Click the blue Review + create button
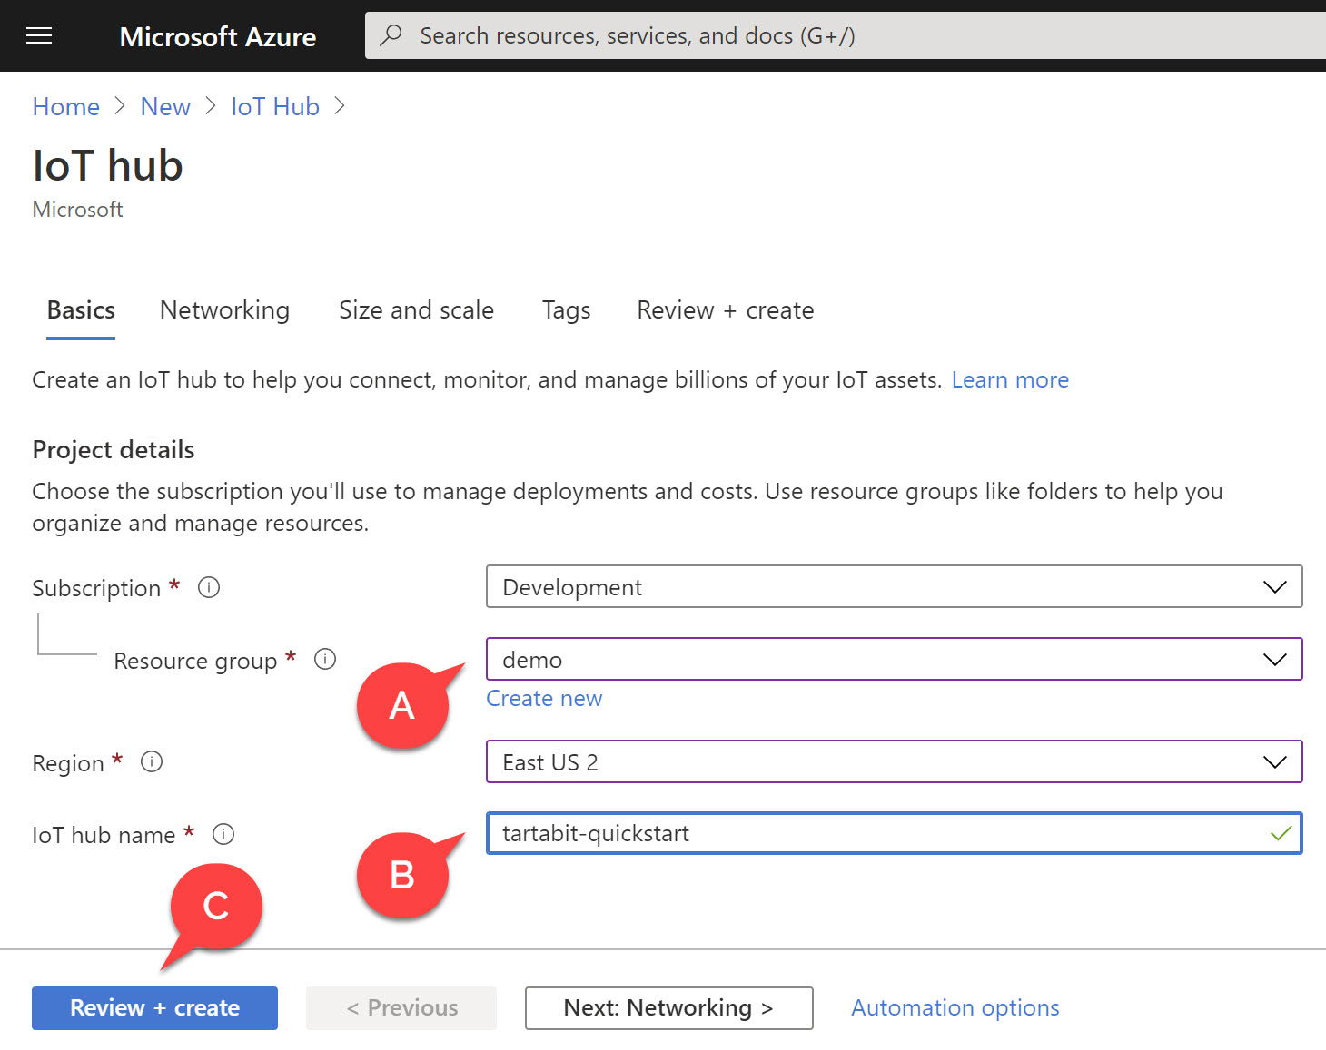Screen dimensions: 1326x1050 154,1008
